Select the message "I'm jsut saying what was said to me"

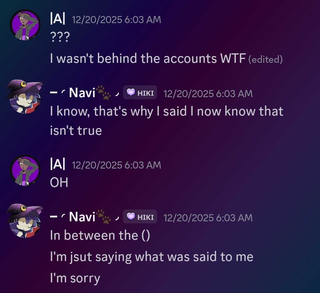[x=151, y=257]
